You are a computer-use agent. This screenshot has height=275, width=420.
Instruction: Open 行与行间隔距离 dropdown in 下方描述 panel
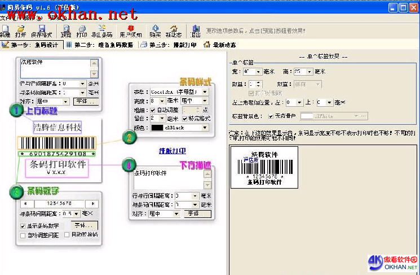[x=194, y=196]
